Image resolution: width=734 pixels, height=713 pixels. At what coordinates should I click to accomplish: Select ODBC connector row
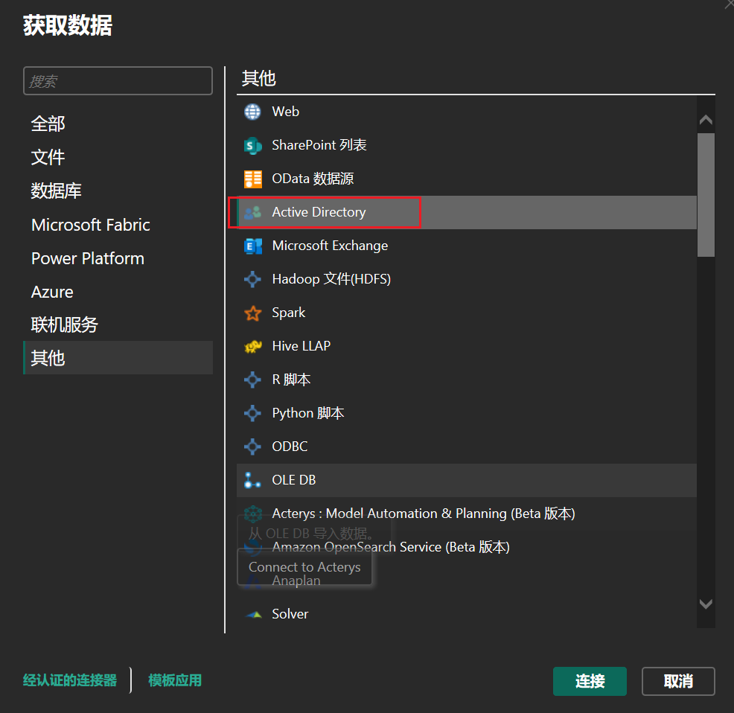[467, 447]
